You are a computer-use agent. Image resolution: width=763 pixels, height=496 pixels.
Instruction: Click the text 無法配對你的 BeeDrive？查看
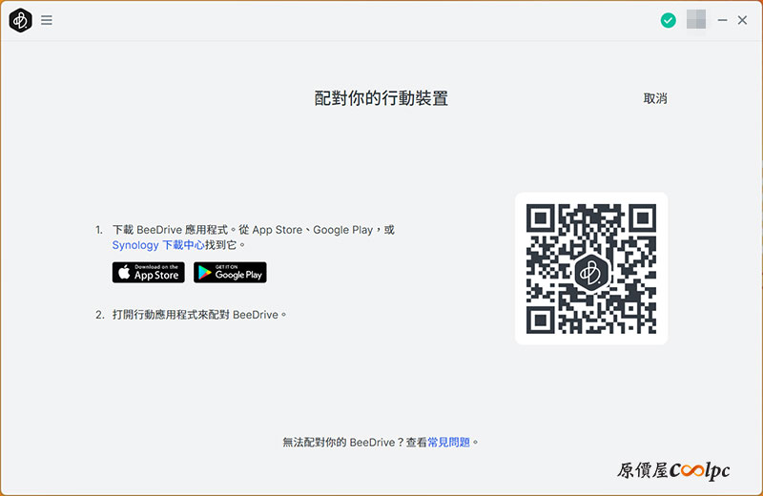[355, 442]
